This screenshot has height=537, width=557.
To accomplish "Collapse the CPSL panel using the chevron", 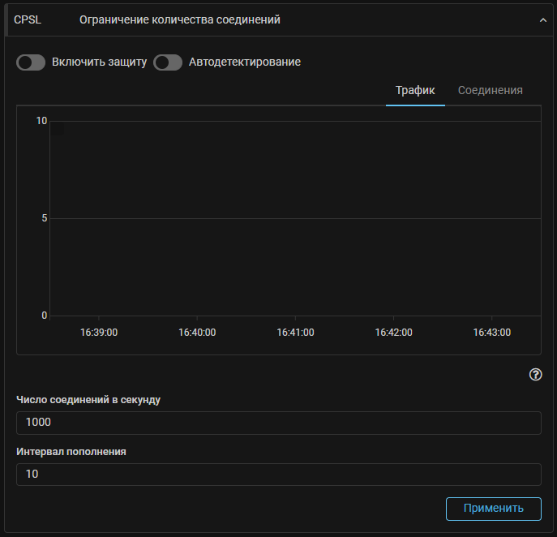I will point(543,20).
